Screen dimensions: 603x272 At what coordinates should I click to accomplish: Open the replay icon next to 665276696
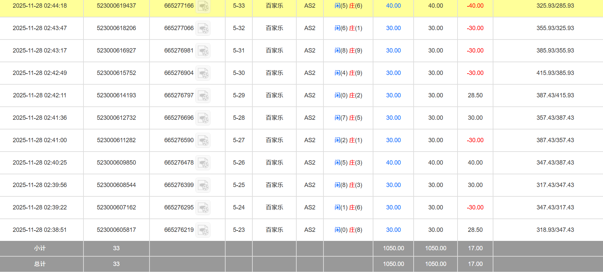coord(203,118)
